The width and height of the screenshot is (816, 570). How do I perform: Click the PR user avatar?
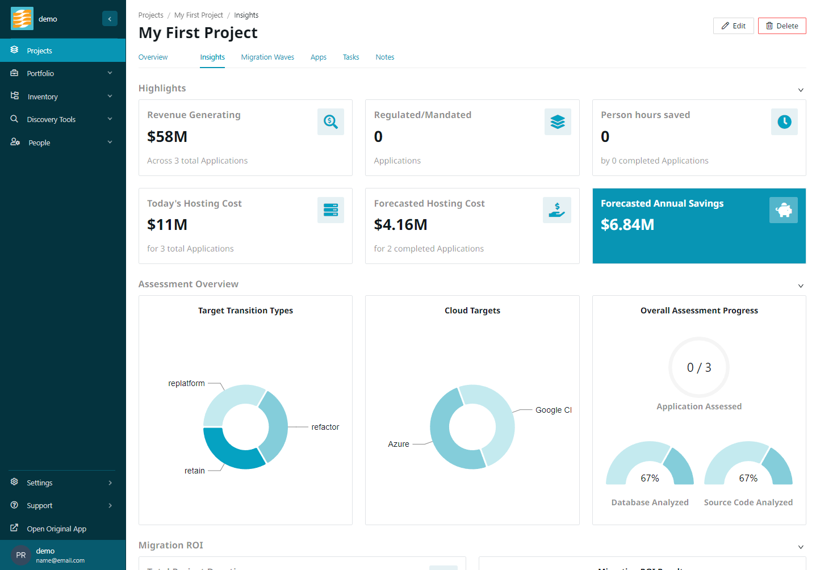click(21, 555)
